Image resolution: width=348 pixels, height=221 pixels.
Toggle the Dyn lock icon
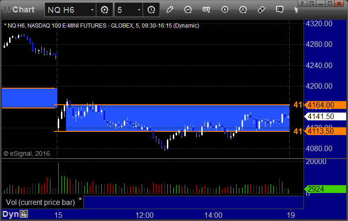(x=24, y=214)
